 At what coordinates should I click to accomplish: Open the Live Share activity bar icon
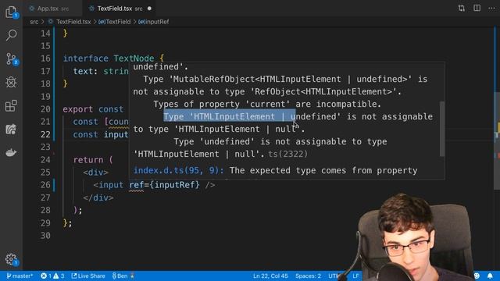[x=11, y=130]
